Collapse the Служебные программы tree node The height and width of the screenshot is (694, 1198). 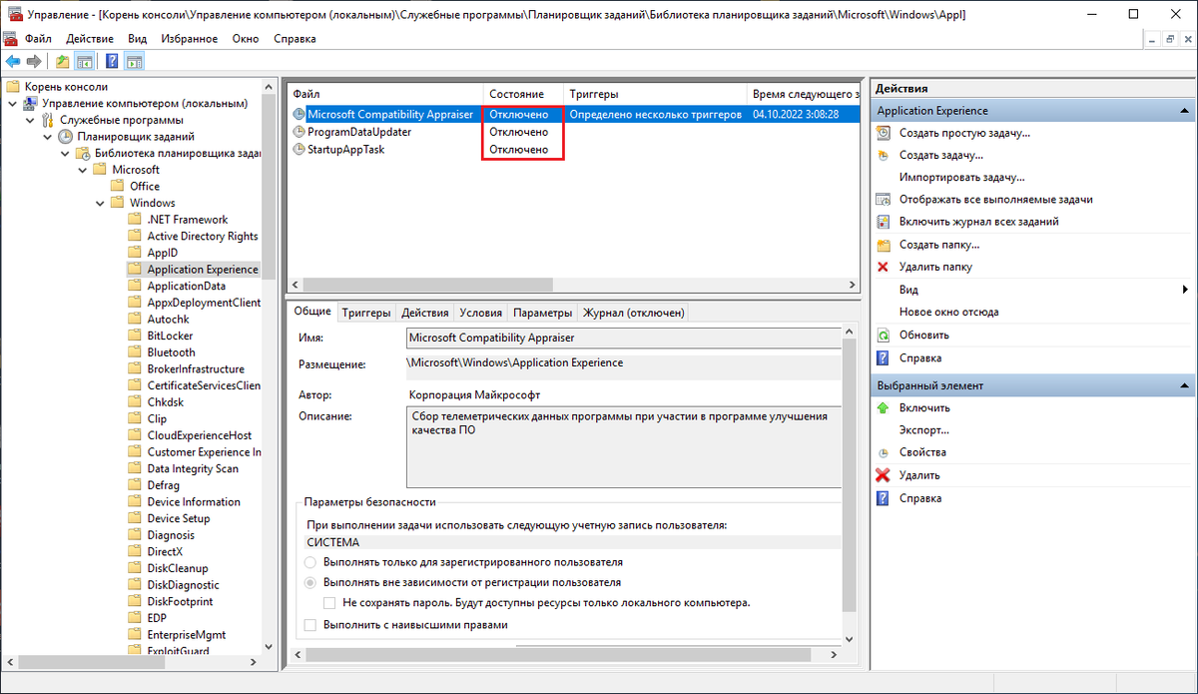[30, 120]
